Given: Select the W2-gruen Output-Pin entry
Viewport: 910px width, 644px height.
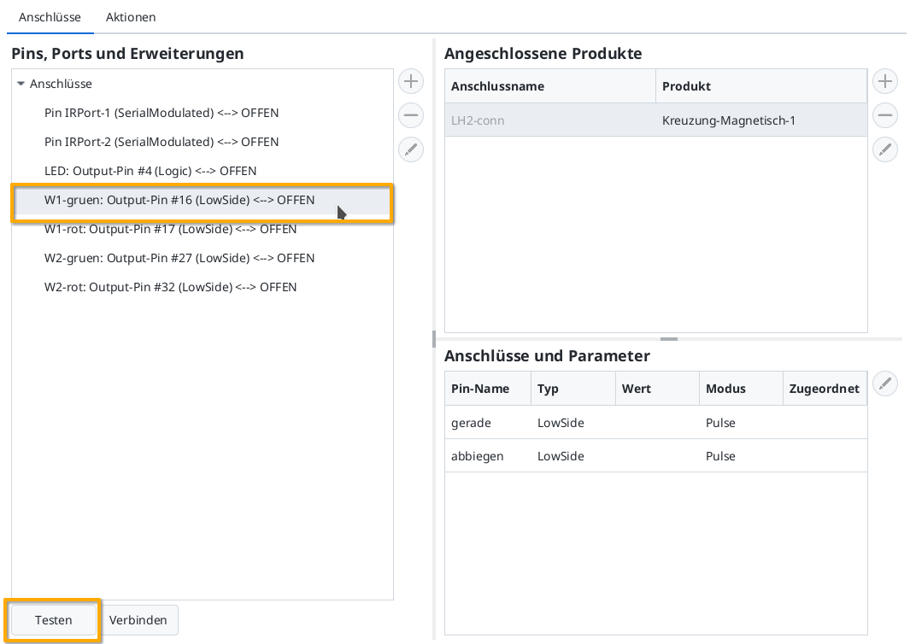Looking at the screenshot, I should pyautogui.click(x=179, y=258).
